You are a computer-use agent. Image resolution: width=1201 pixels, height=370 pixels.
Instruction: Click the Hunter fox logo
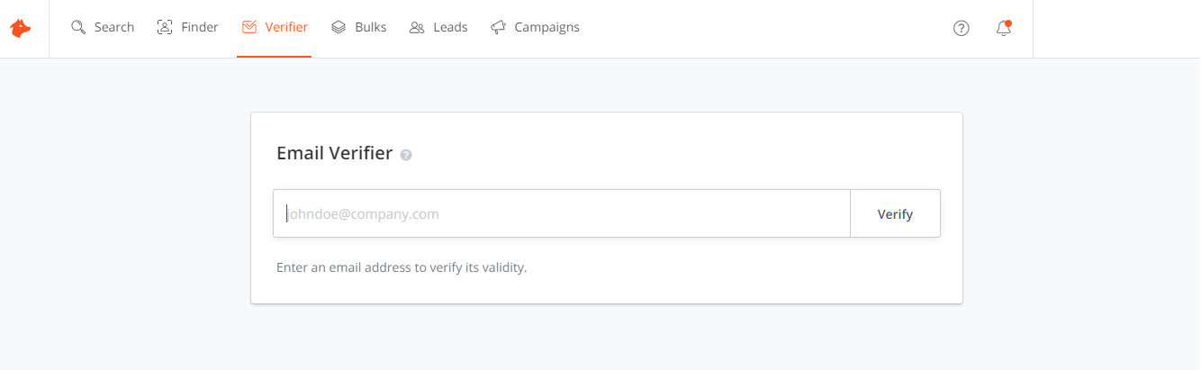coord(20,29)
